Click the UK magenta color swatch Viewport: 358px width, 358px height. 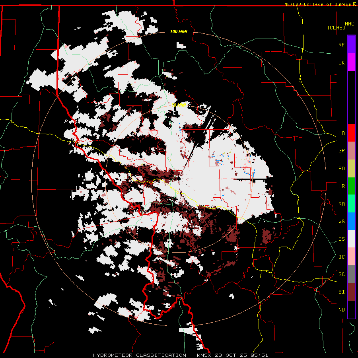(351, 62)
